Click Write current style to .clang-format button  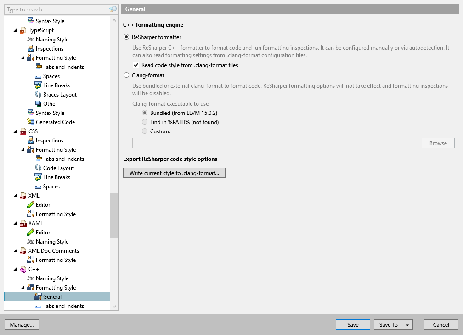click(174, 173)
